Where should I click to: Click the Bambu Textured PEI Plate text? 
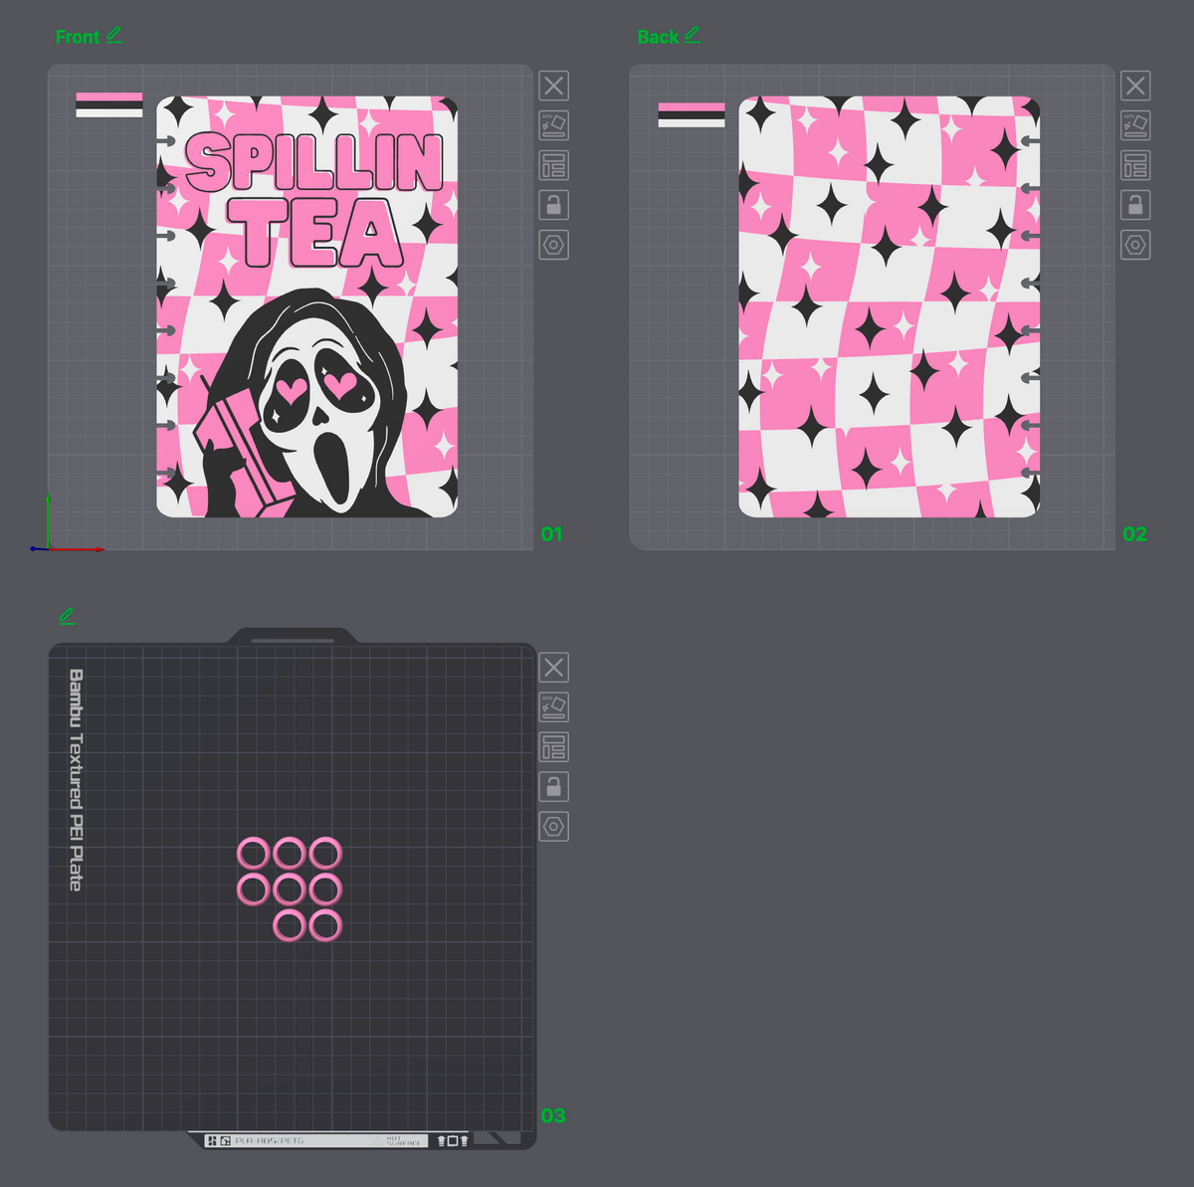tap(76, 780)
